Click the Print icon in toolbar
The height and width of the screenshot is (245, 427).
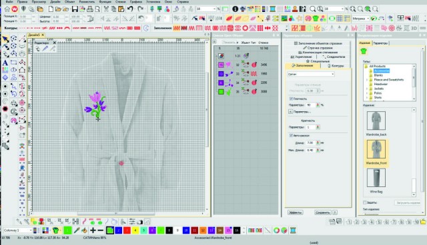89,9
